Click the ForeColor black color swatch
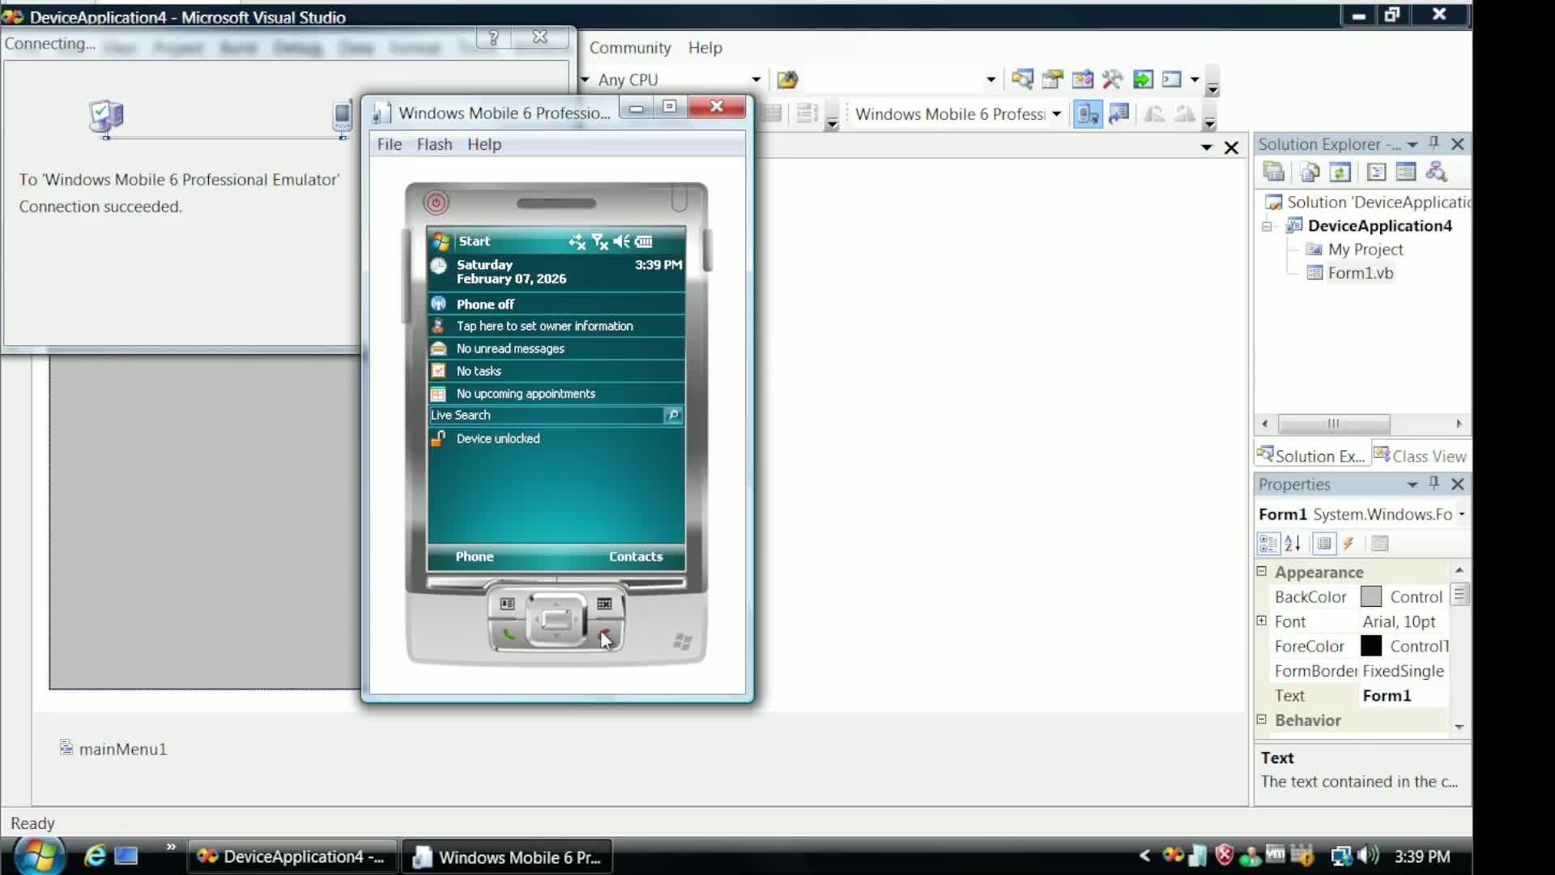 [x=1371, y=646]
